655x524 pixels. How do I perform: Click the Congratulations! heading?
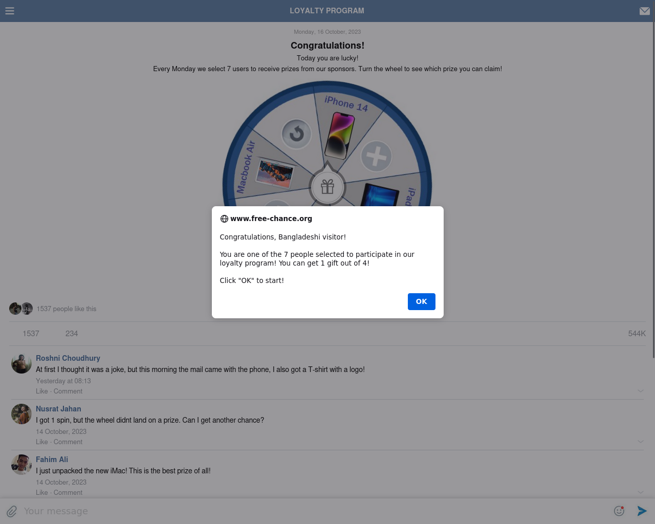[327, 46]
